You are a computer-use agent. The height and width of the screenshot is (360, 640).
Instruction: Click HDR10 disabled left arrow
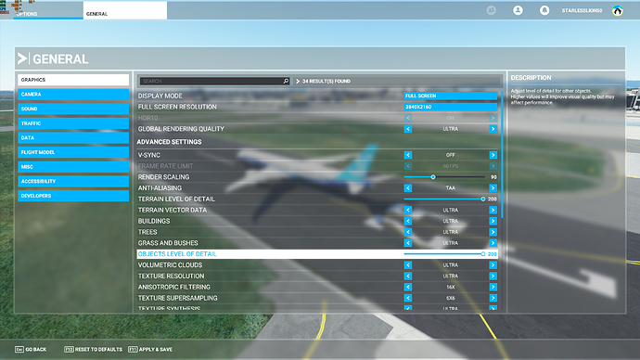pyautogui.click(x=408, y=118)
